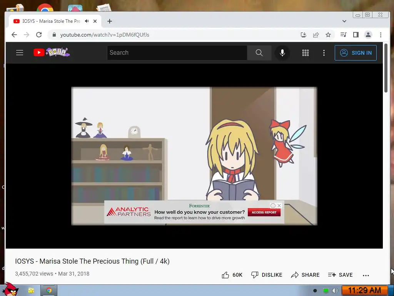
Task: Click the video title text
Action: [x=92, y=261]
